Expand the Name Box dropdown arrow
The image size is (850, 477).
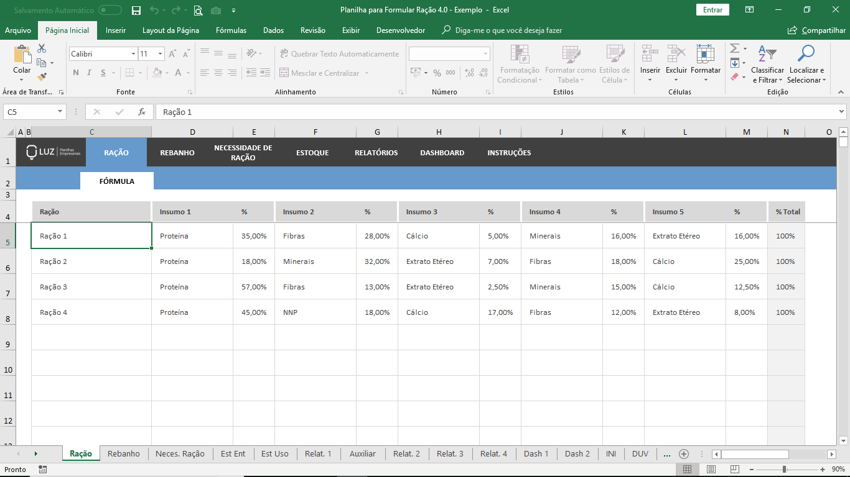pyautogui.click(x=60, y=112)
